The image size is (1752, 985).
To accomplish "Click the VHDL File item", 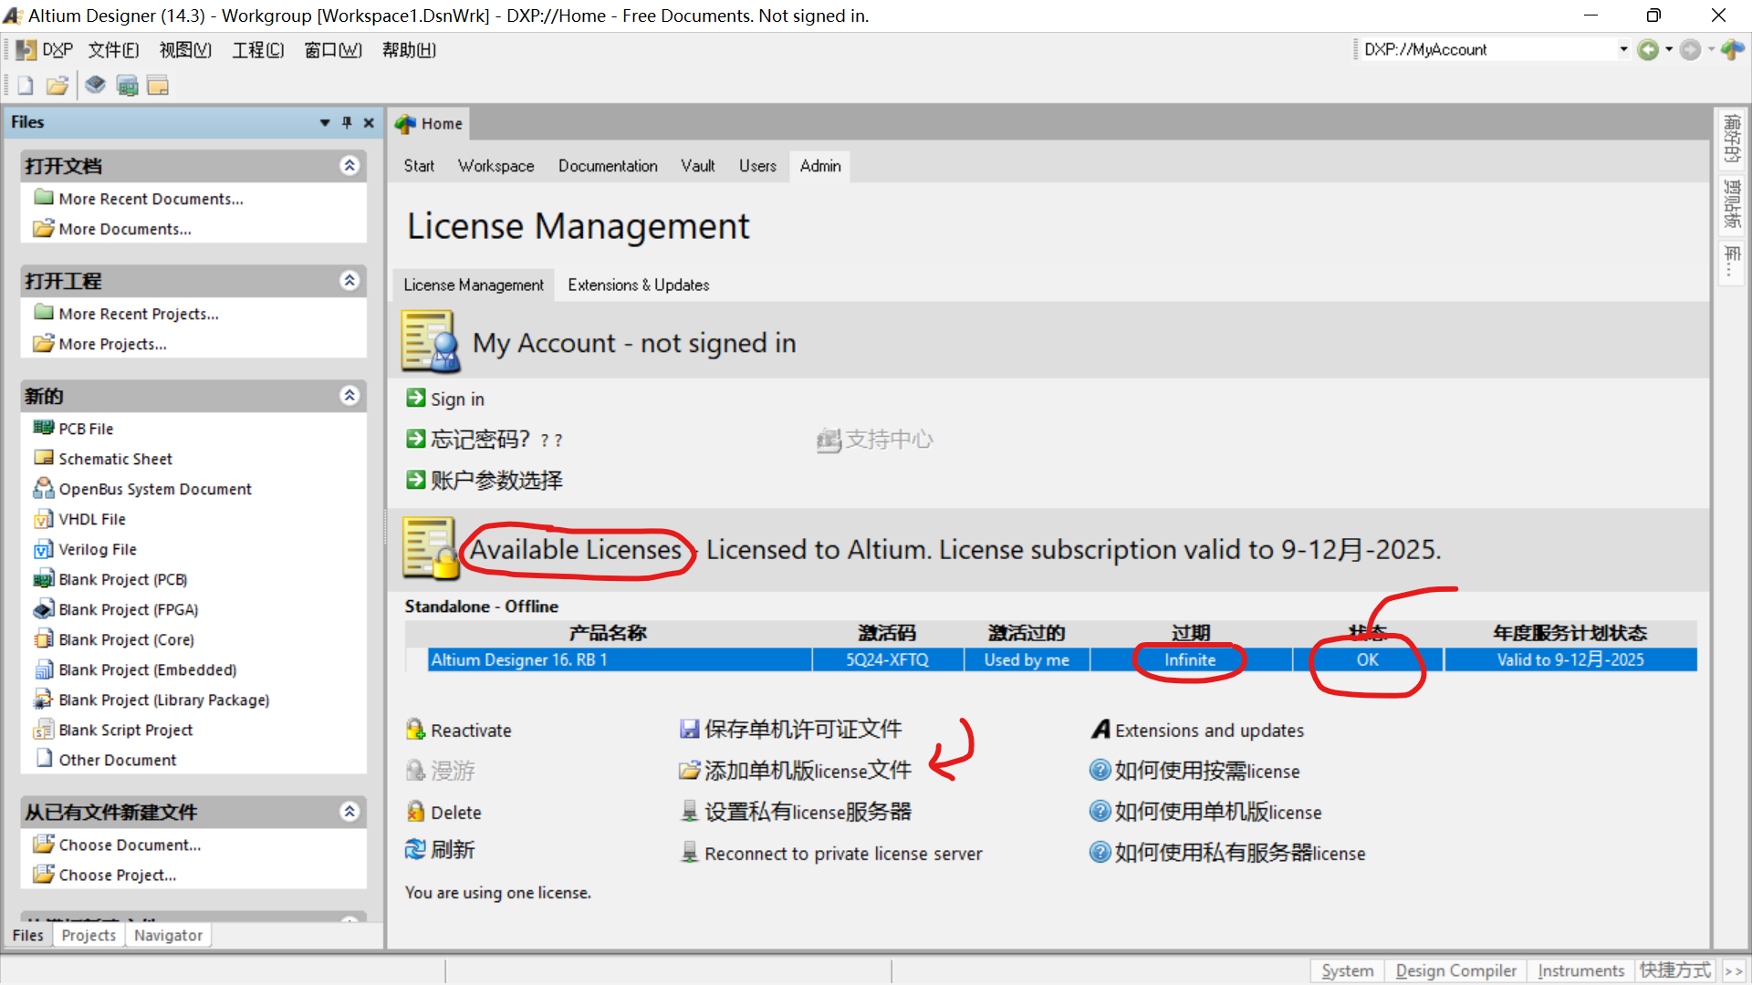I will [92, 519].
